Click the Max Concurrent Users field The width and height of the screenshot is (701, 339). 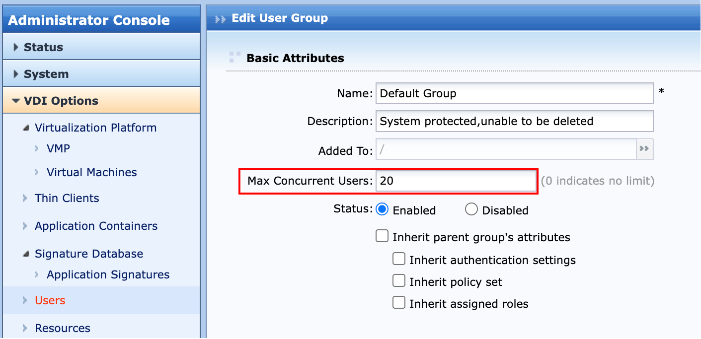tap(456, 181)
